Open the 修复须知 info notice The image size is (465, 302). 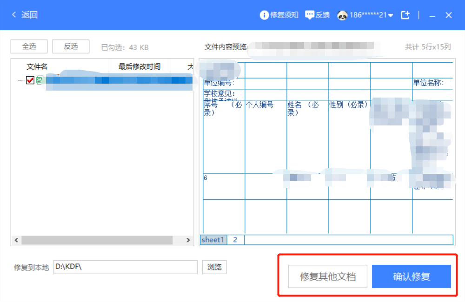[x=279, y=14]
